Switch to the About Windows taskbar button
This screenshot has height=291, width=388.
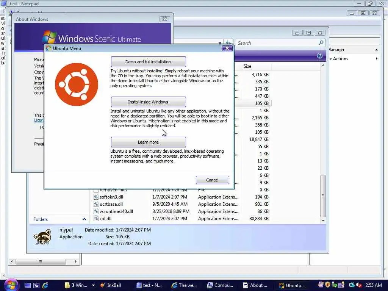coord(256,285)
